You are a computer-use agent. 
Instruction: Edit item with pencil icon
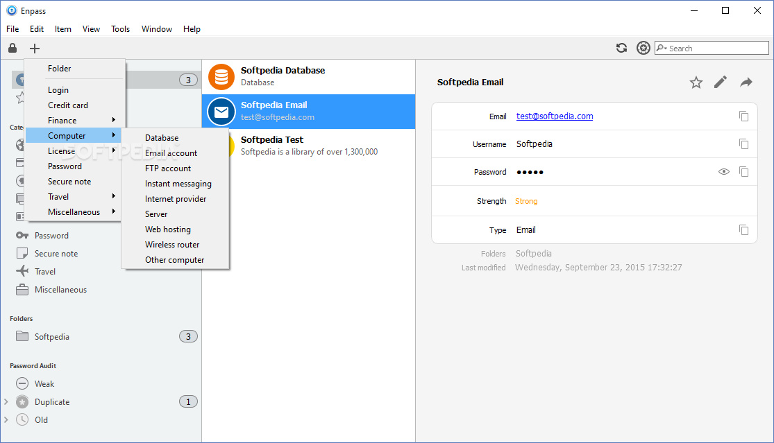(x=721, y=82)
